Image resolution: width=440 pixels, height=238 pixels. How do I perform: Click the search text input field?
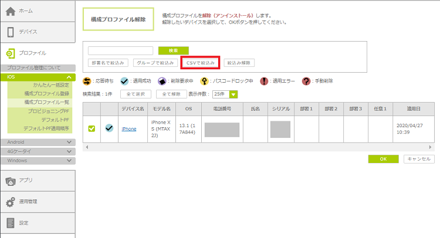[120, 51]
